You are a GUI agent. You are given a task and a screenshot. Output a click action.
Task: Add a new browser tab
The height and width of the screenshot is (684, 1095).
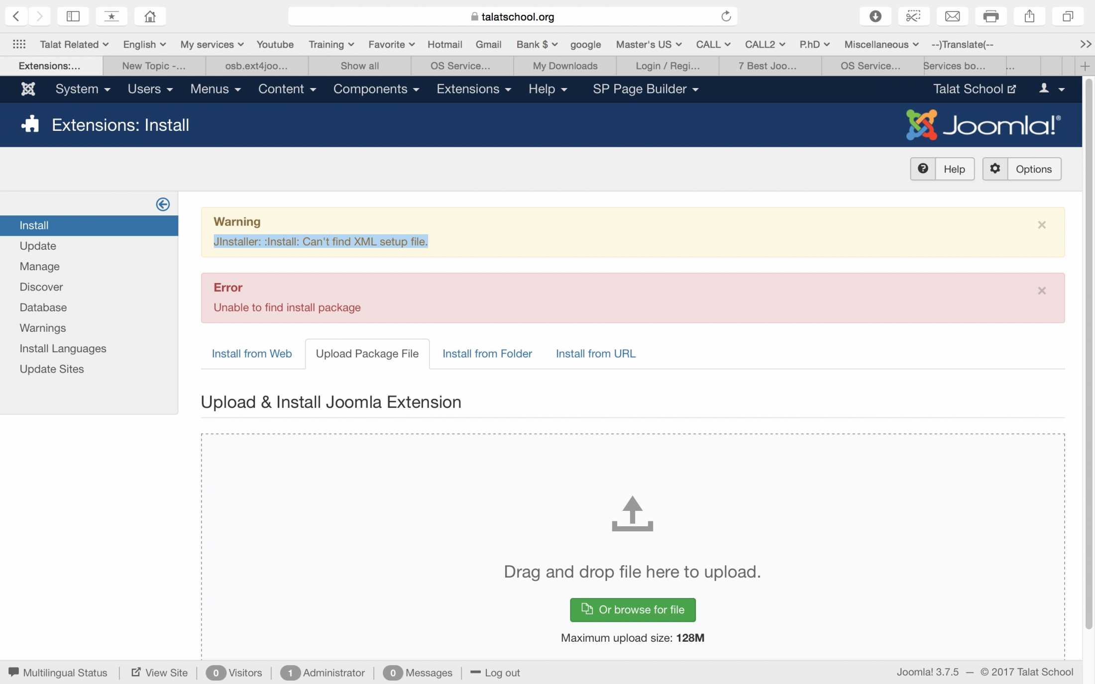[x=1085, y=66]
